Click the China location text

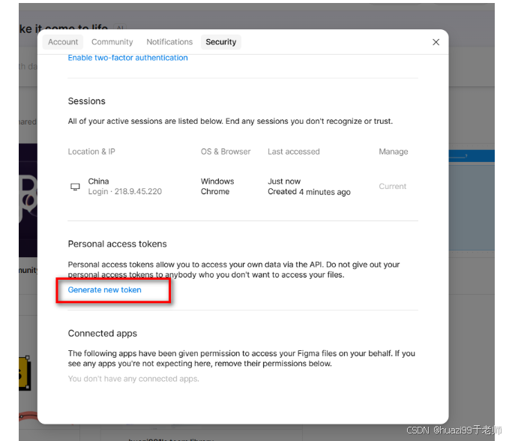click(x=98, y=181)
